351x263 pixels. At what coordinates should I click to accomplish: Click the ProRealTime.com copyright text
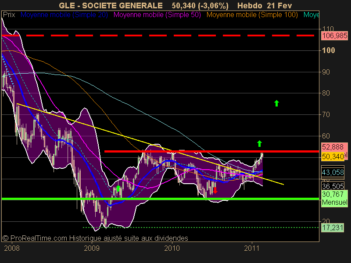[95, 238]
